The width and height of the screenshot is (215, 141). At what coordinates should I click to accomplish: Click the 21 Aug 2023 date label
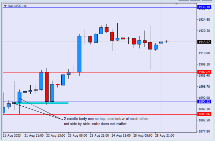[12, 136]
